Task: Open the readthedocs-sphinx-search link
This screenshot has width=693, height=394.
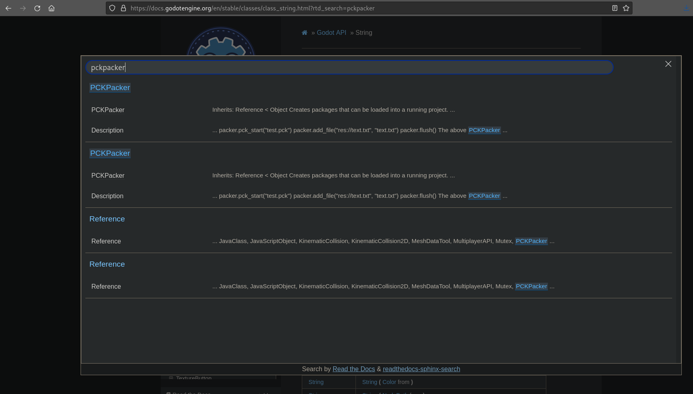Action: click(421, 369)
